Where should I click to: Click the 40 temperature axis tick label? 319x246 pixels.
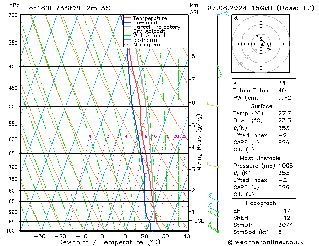(186, 236)
